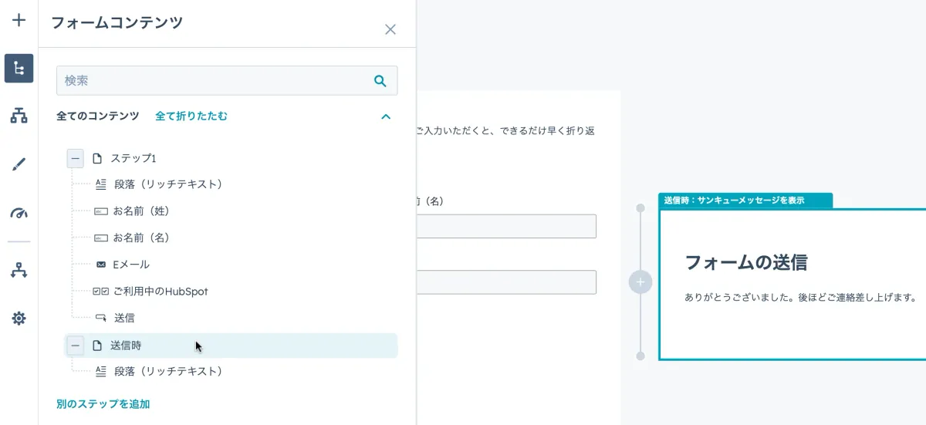Select the 送信時 step item
Image resolution: width=926 pixels, height=425 pixels.
click(x=231, y=346)
